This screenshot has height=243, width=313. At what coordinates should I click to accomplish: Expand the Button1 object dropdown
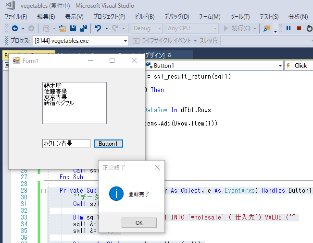[x=280, y=66]
